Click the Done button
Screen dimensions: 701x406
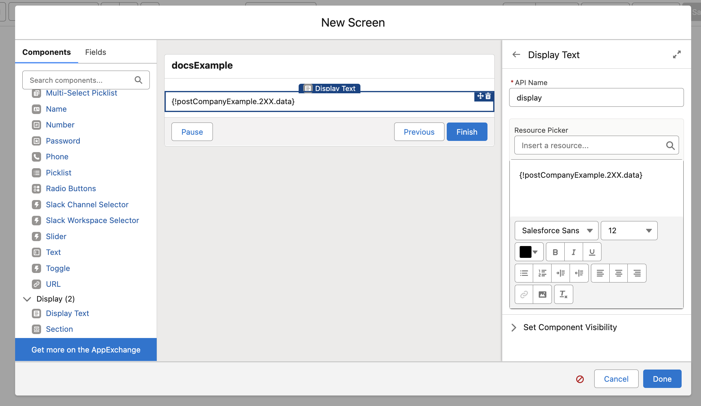click(662, 379)
